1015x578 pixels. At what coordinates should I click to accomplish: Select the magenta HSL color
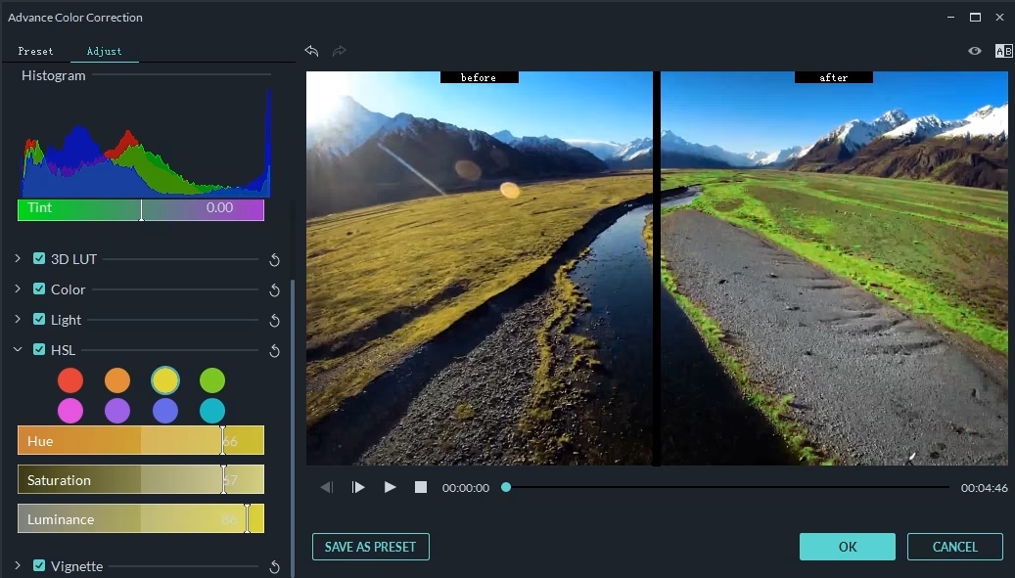coord(69,411)
